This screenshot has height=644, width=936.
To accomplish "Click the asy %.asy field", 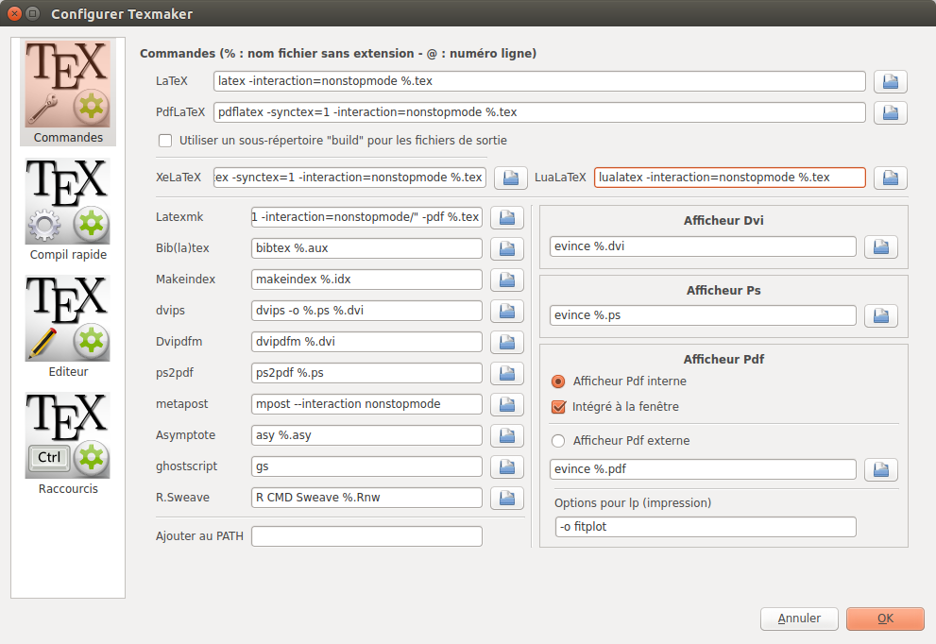I will [366, 435].
